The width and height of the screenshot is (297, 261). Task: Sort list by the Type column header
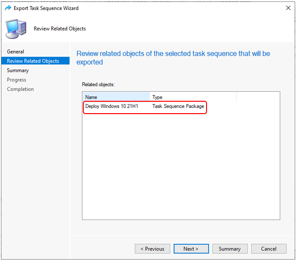(x=193, y=97)
